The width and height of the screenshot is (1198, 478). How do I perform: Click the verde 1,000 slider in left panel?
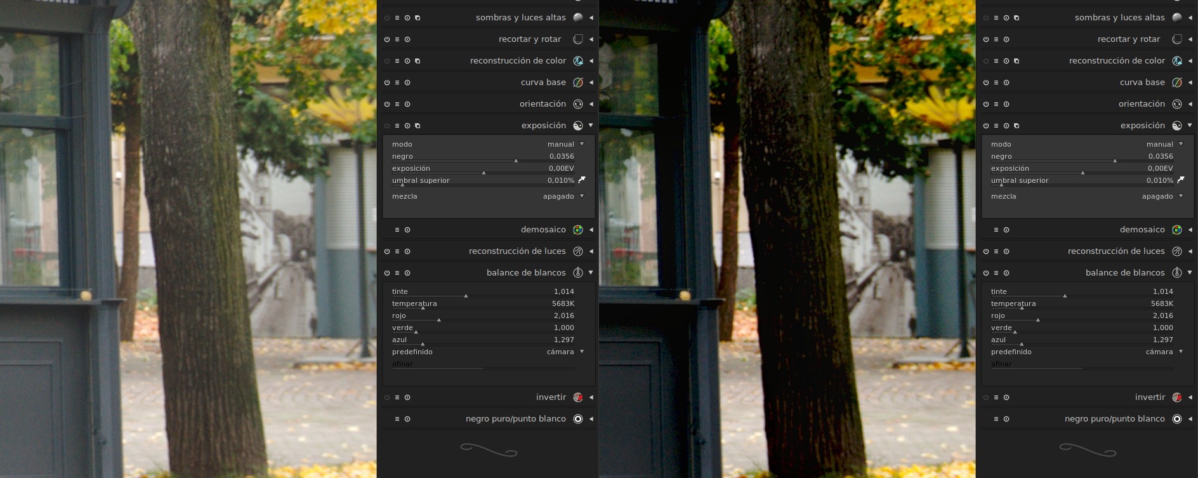click(483, 328)
